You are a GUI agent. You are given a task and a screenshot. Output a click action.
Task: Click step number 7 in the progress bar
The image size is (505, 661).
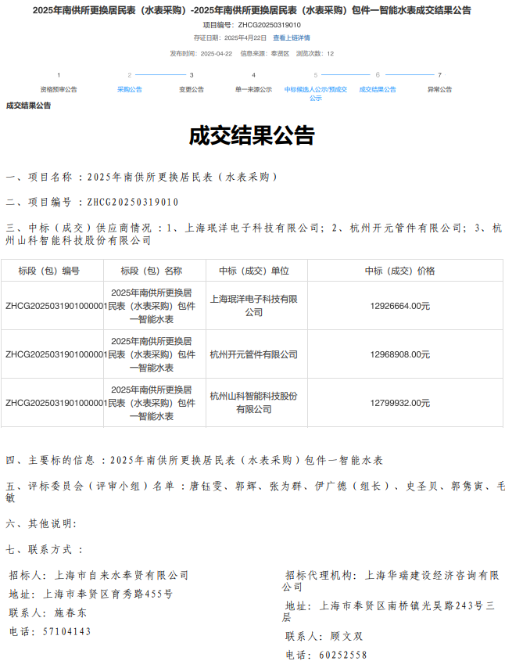pyautogui.click(x=439, y=75)
